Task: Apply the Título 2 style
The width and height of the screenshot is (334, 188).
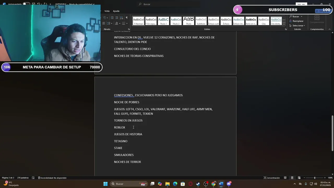Action: pyautogui.click(x=176, y=21)
